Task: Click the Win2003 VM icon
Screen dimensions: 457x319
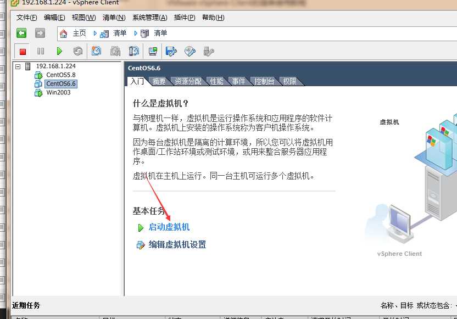Action: coord(38,93)
